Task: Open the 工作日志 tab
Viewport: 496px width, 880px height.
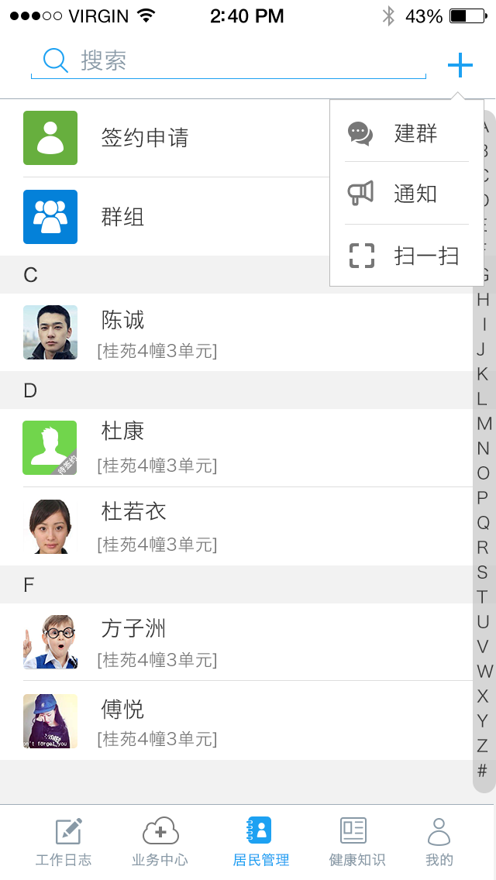Action: (x=64, y=842)
